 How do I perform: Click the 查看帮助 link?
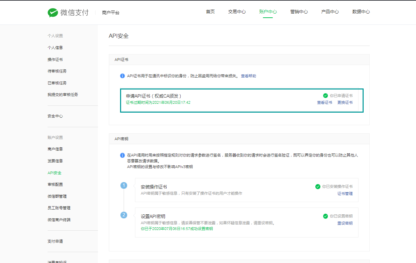248,76
